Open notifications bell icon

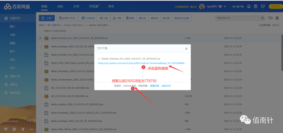point(249,7)
